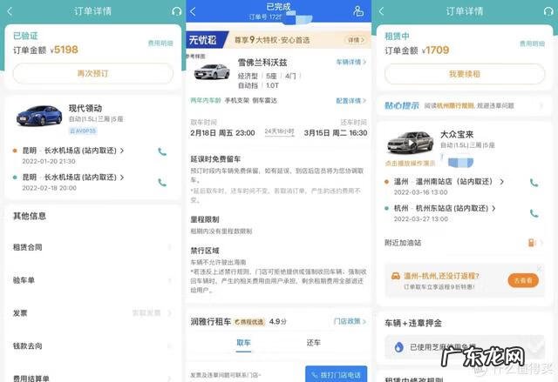The height and width of the screenshot is (382, 558).
Task: Tap the Chevrolet 雪佛兰科沃兹 car image
Action: pos(212,71)
